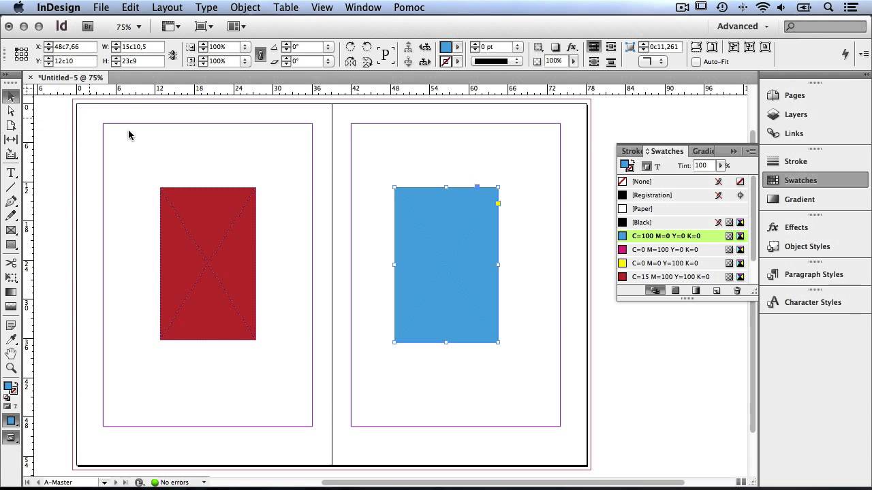Expand the Tint slider arrow
872x490 pixels.
720,166
